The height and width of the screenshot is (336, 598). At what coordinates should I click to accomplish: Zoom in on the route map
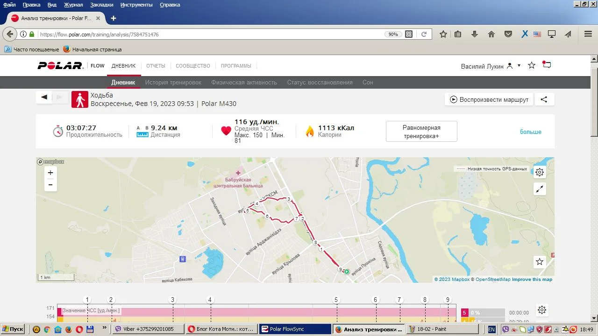[50, 173]
